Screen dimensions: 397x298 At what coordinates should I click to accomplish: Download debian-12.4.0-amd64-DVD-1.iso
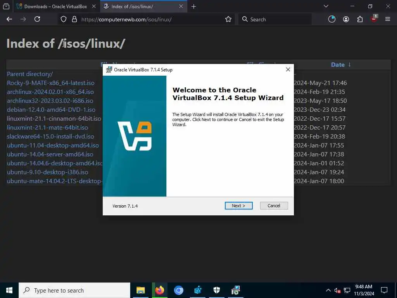[51, 110]
